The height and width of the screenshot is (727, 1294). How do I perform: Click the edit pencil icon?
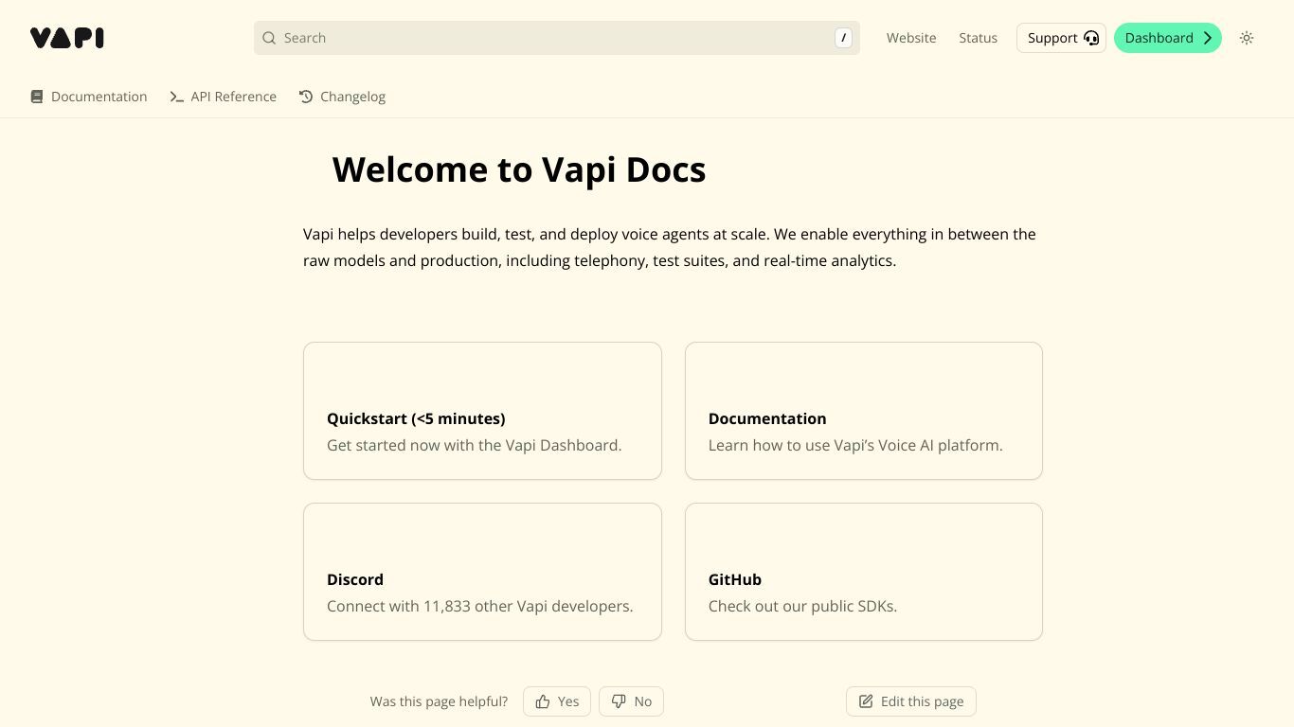[866, 701]
